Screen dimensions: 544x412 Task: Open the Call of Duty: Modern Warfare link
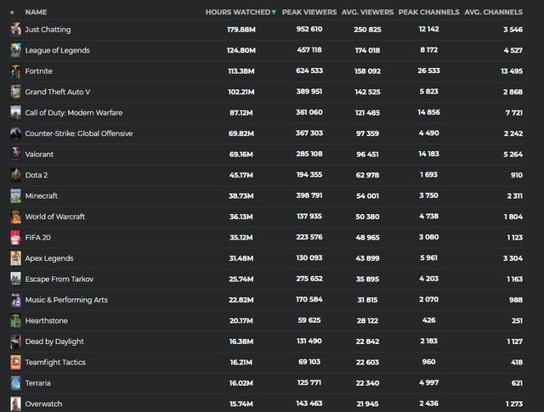pos(74,113)
